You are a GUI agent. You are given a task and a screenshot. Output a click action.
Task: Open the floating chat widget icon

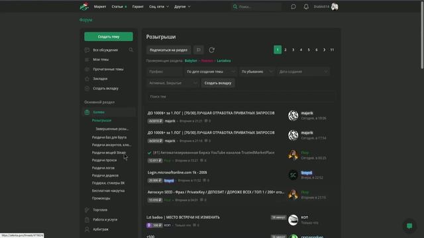coord(409,226)
